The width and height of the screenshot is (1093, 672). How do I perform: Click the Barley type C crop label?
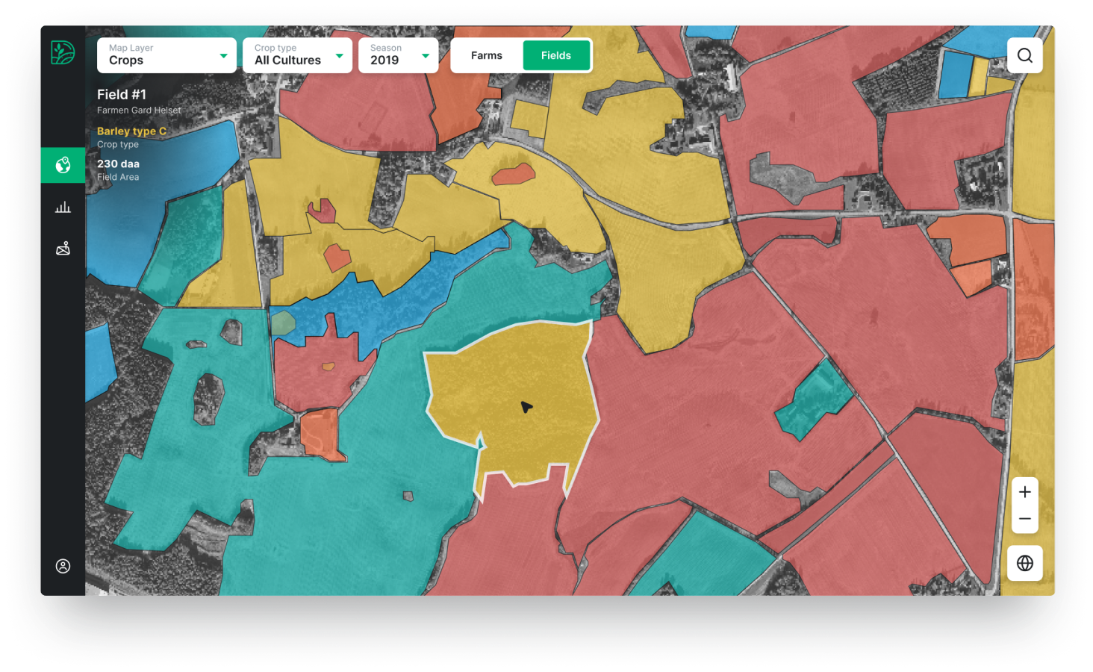click(131, 131)
